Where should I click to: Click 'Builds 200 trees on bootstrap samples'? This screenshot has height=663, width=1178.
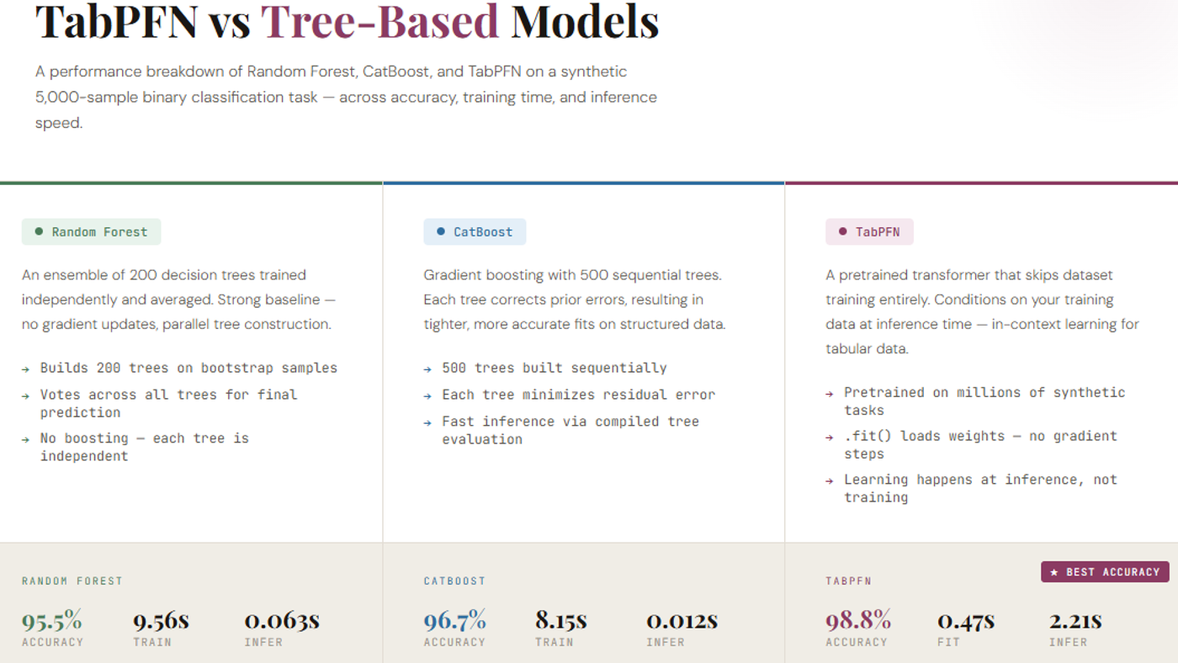(x=188, y=369)
